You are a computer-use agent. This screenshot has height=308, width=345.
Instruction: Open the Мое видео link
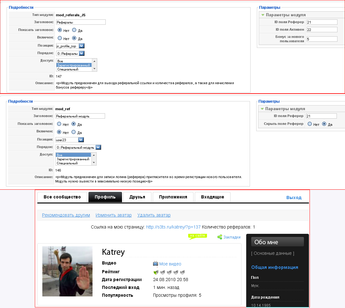coord(170,264)
